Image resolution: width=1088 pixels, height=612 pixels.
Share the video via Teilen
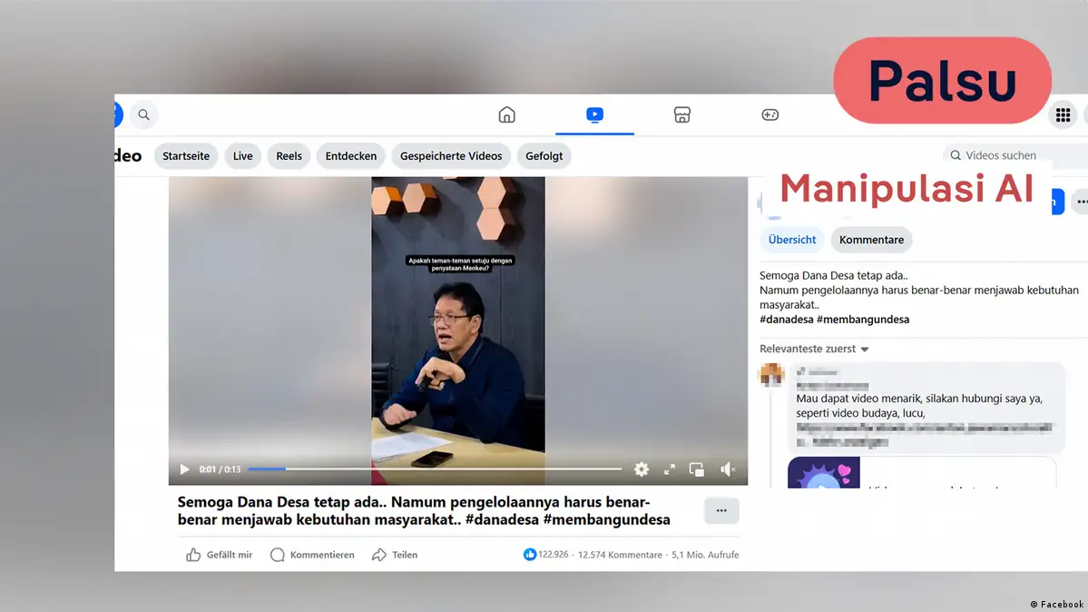click(395, 555)
